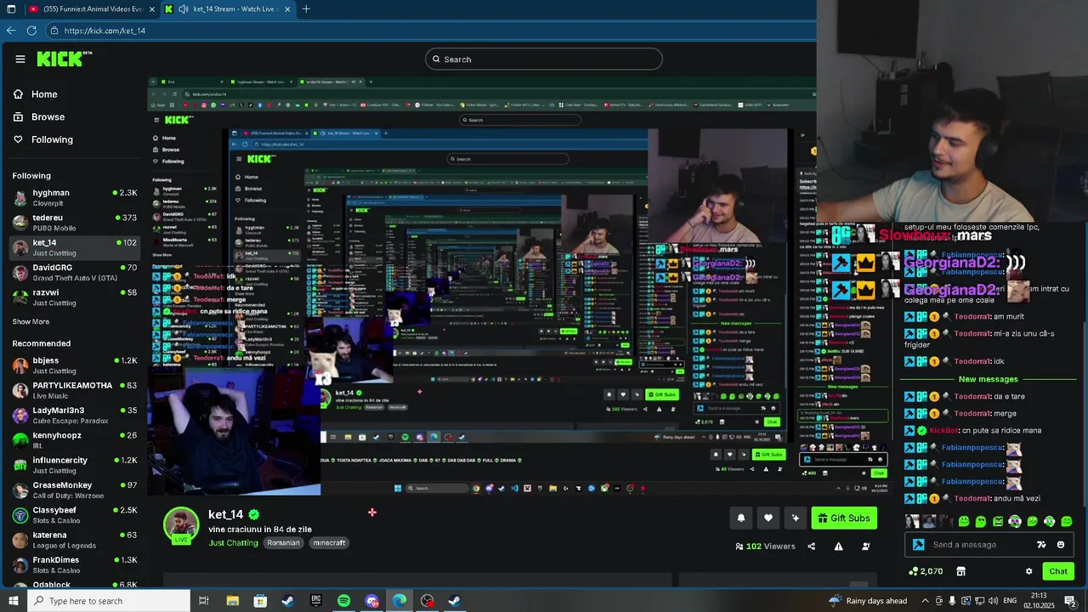The width and height of the screenshot is (1088, 612).
Task: Click the green Chat send button
Action: coord(1058,571)
